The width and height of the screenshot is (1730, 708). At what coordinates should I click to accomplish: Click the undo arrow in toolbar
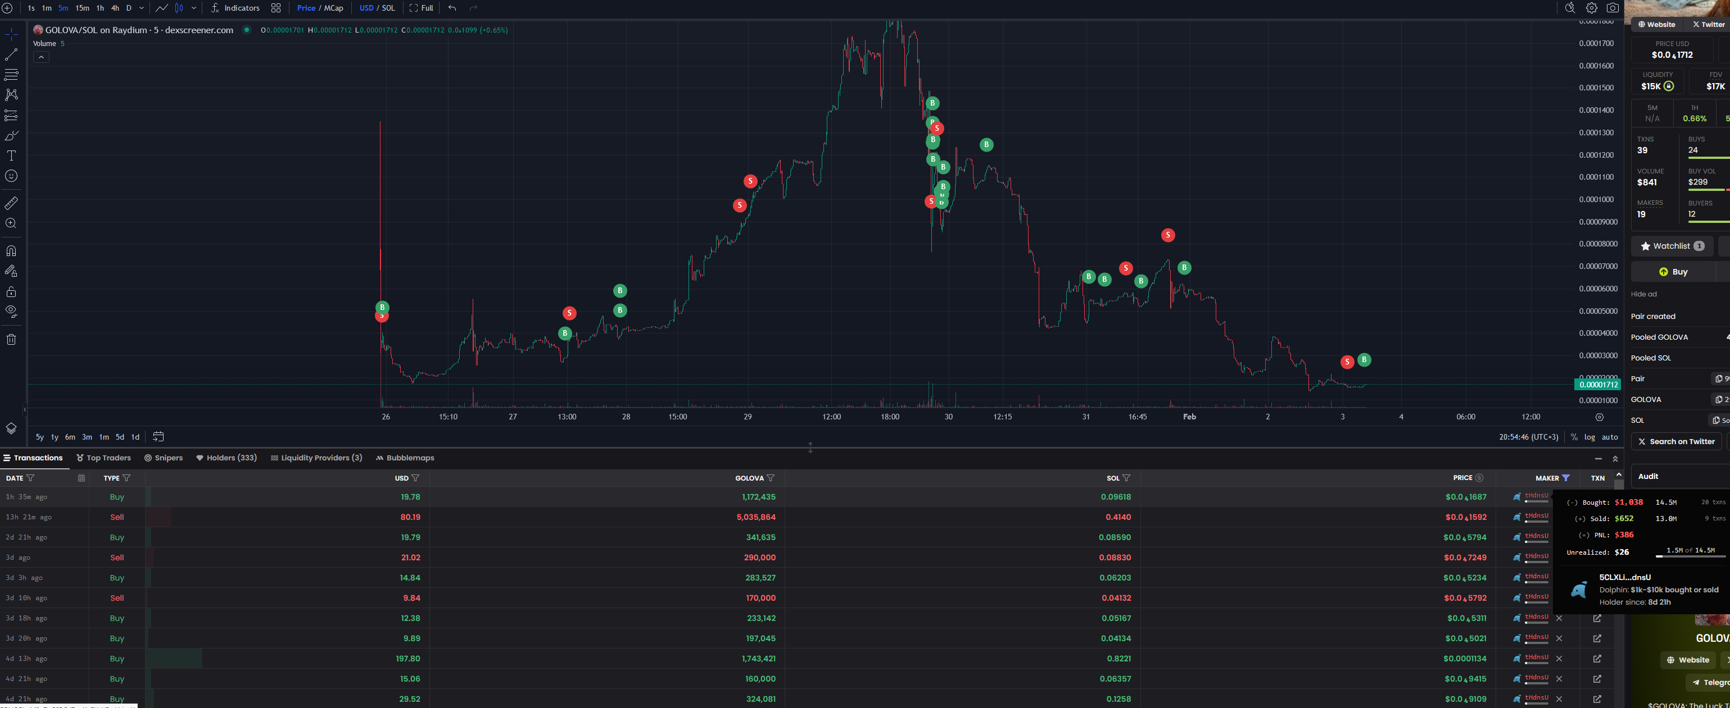click(452, 8)
